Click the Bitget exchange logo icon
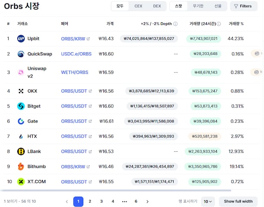This screenshot has width=264, height=207. (x=21, y=106)
